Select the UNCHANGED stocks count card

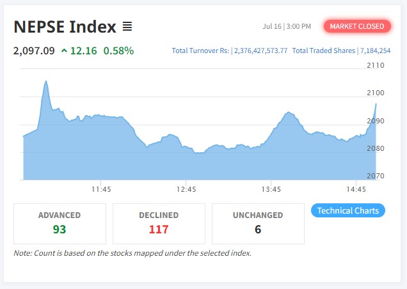click(x=258, y=223)
